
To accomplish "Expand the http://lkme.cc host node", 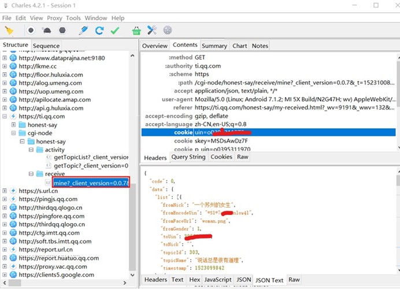I will 5,66.
